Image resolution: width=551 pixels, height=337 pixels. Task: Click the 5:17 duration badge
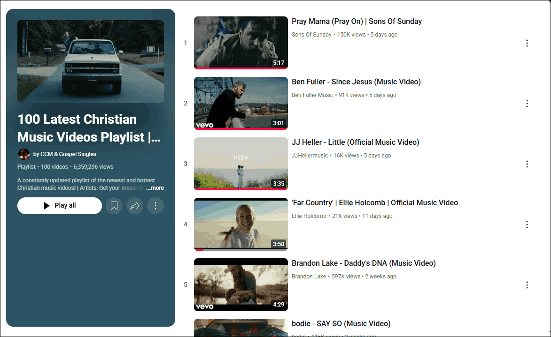point(279,63)
